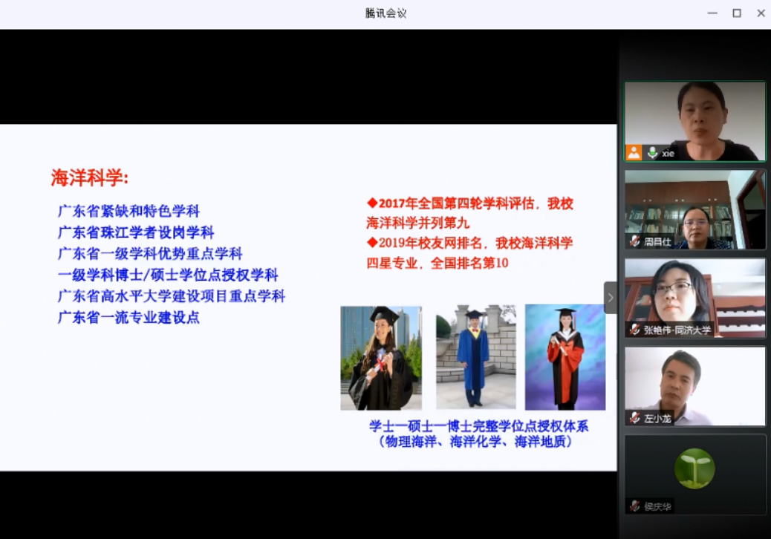Click the green sprout avatar of 侯庆华
The image size is (771, 539).
click(694, 468)
